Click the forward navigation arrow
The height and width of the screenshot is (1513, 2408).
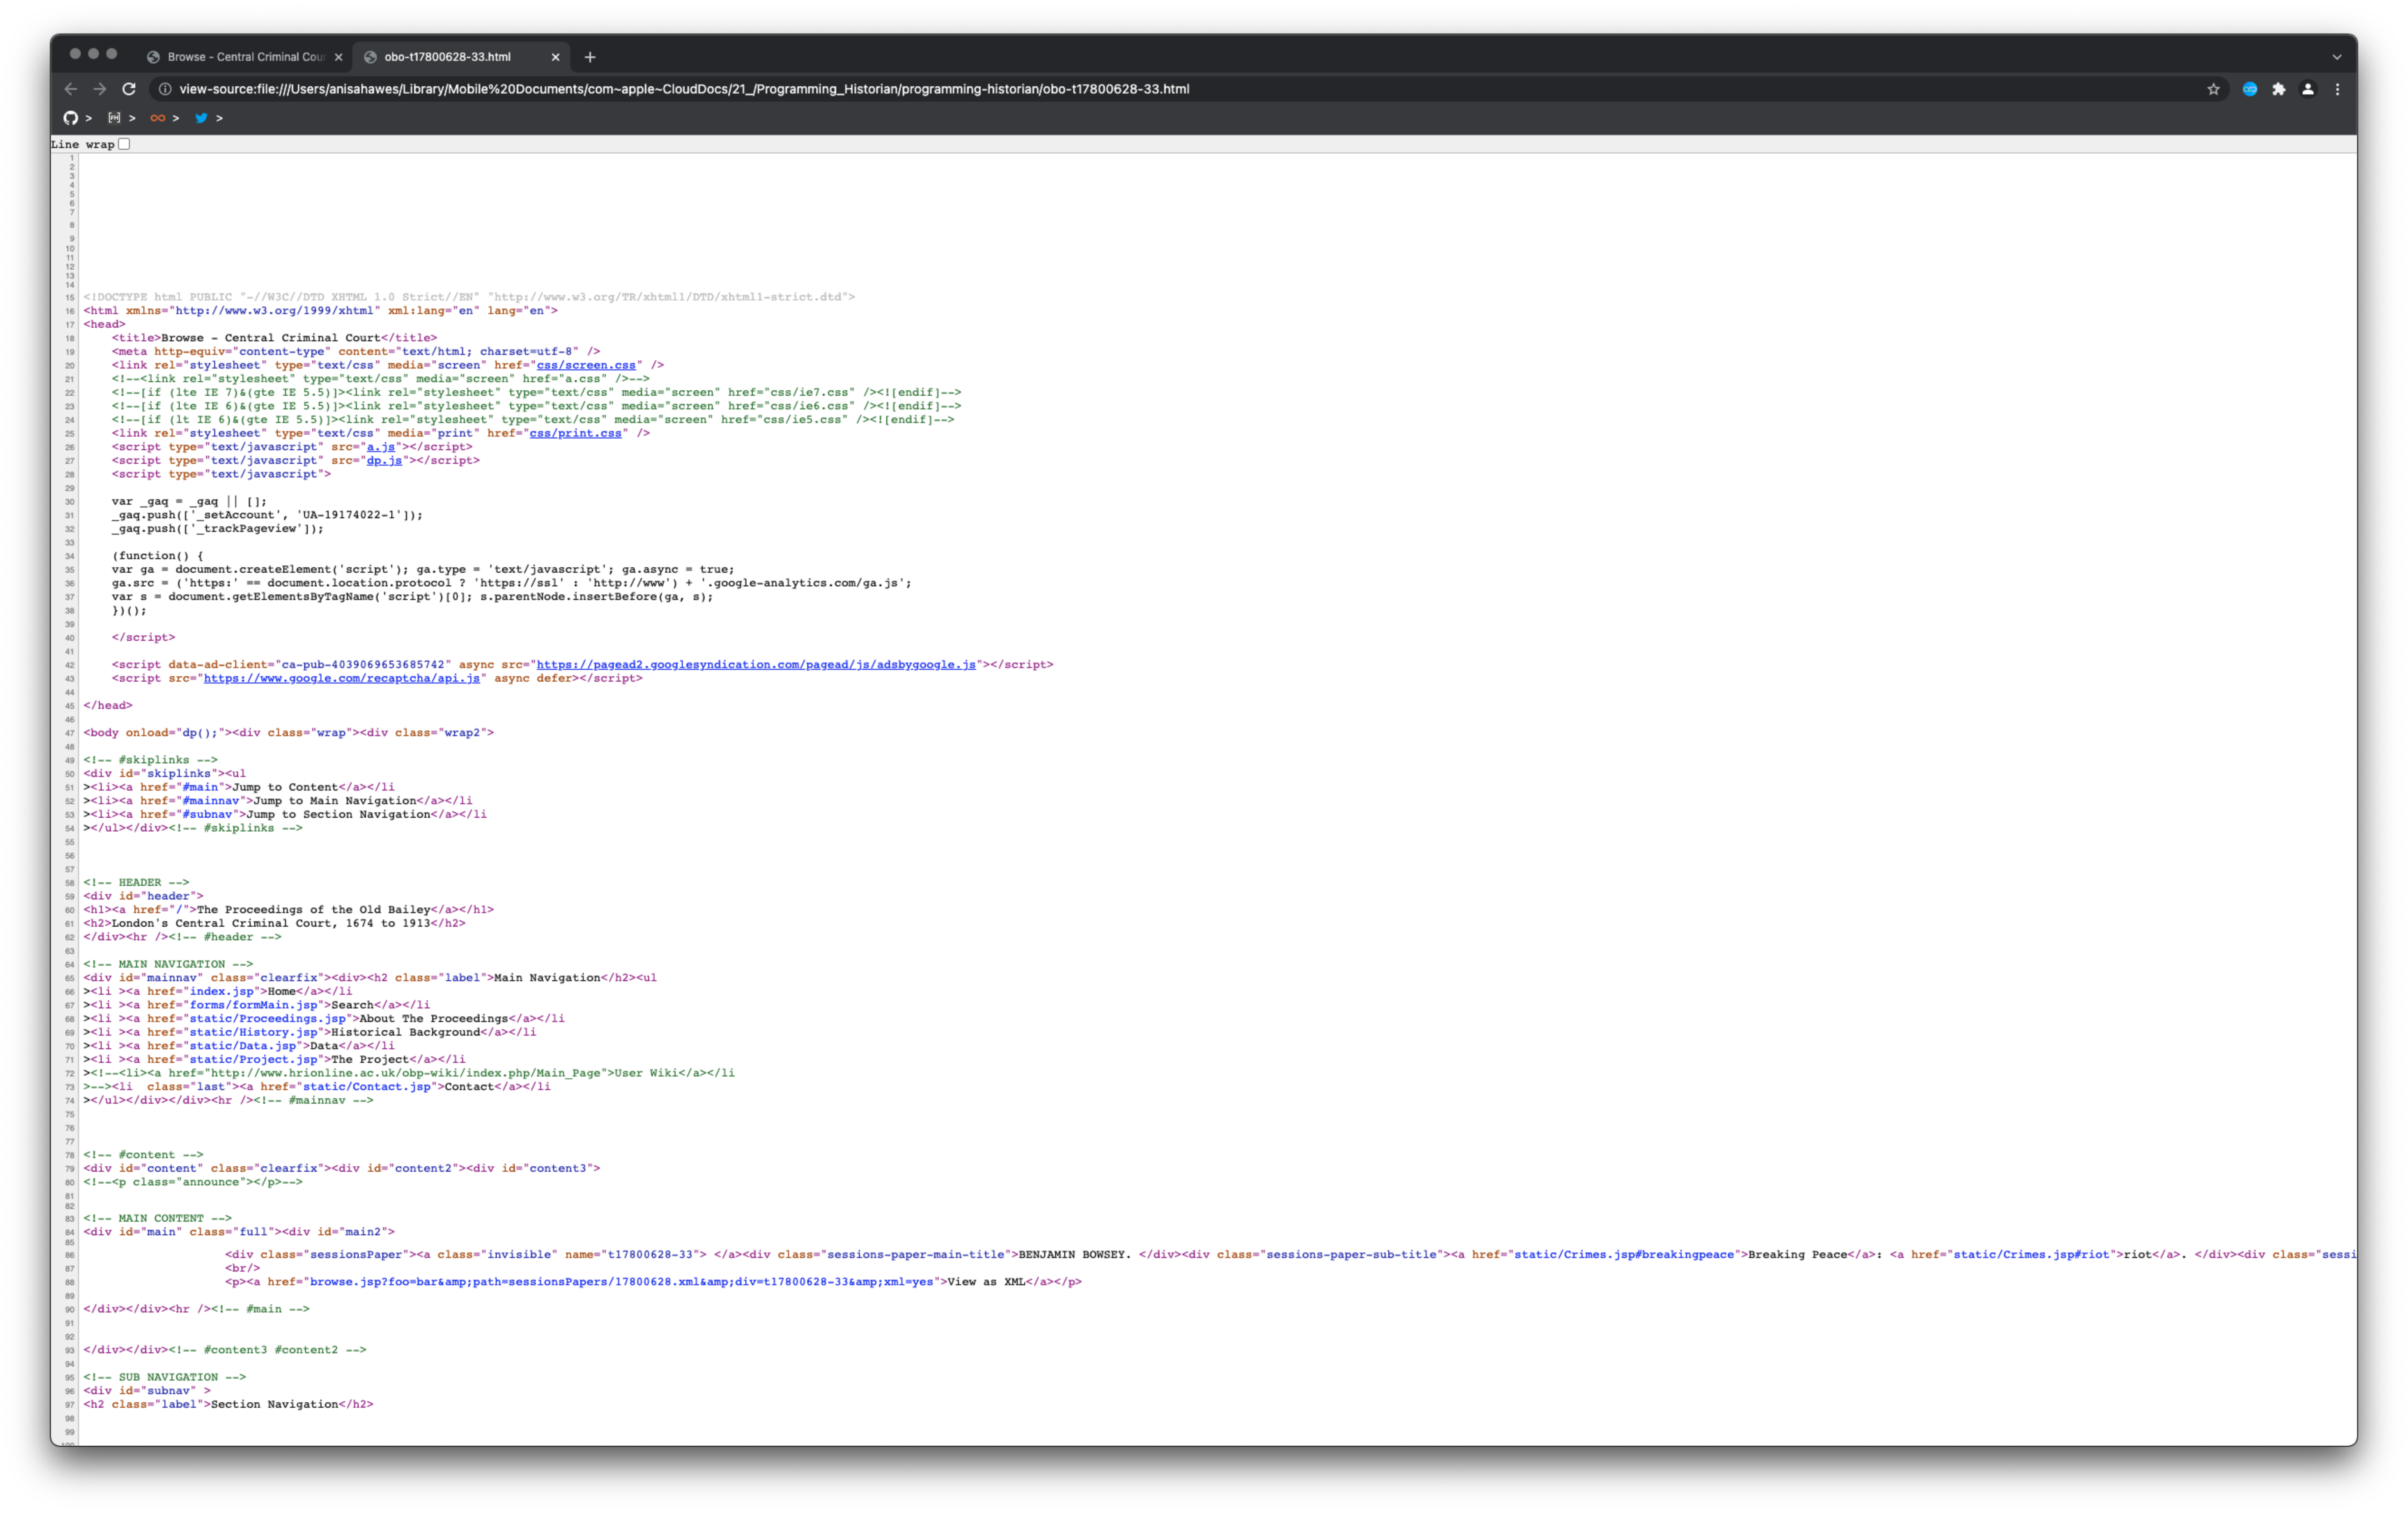100,89
